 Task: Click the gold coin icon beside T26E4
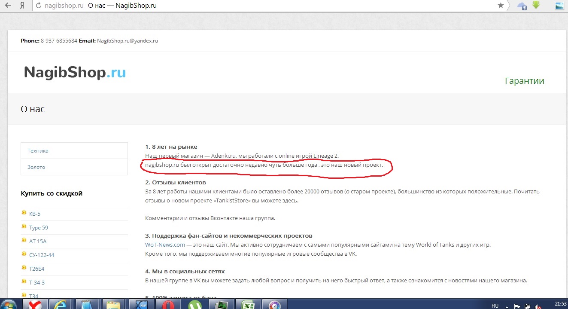point(24,268)
